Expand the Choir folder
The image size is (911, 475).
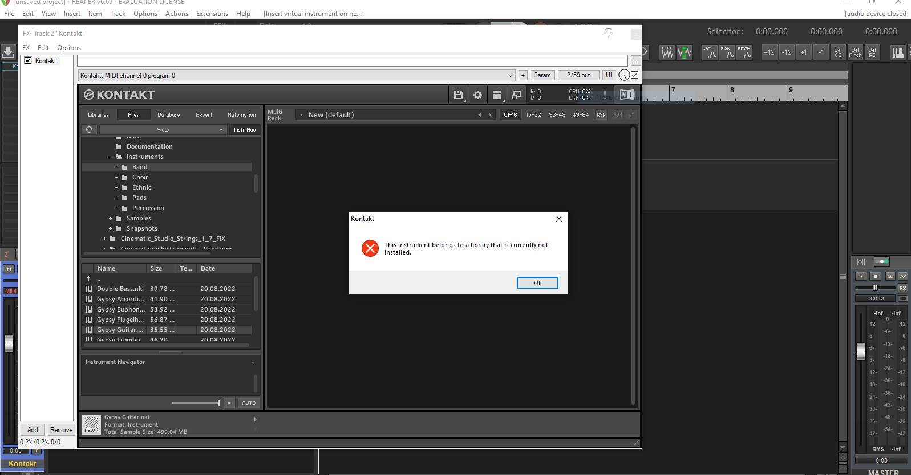pos(116,178)
